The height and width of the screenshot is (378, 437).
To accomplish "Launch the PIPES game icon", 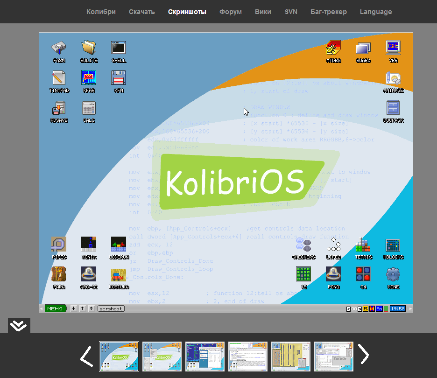I will click(x=59, y=245).
